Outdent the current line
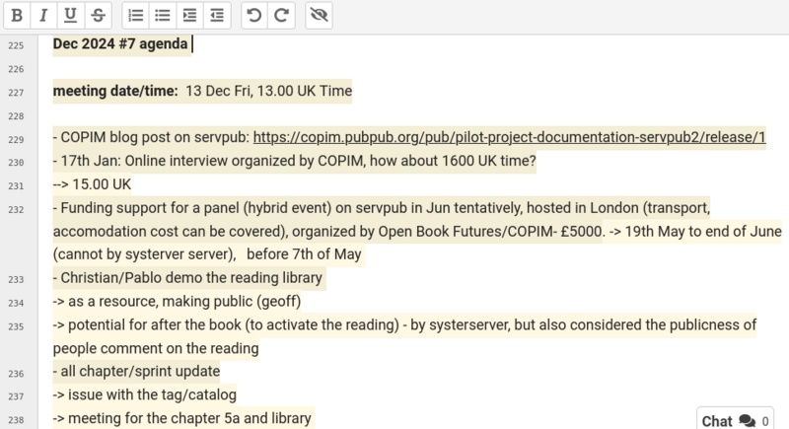This screenshot has height=429, width=789. 216,15
